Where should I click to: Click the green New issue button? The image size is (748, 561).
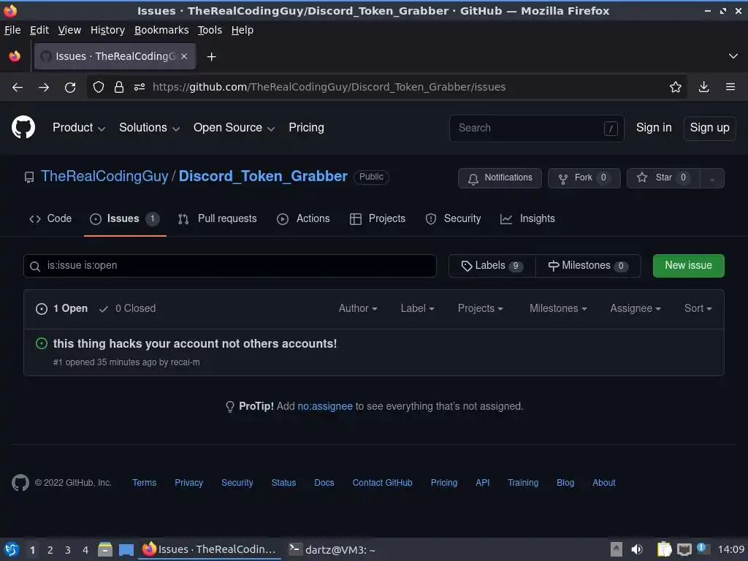(x=688, y=266)
